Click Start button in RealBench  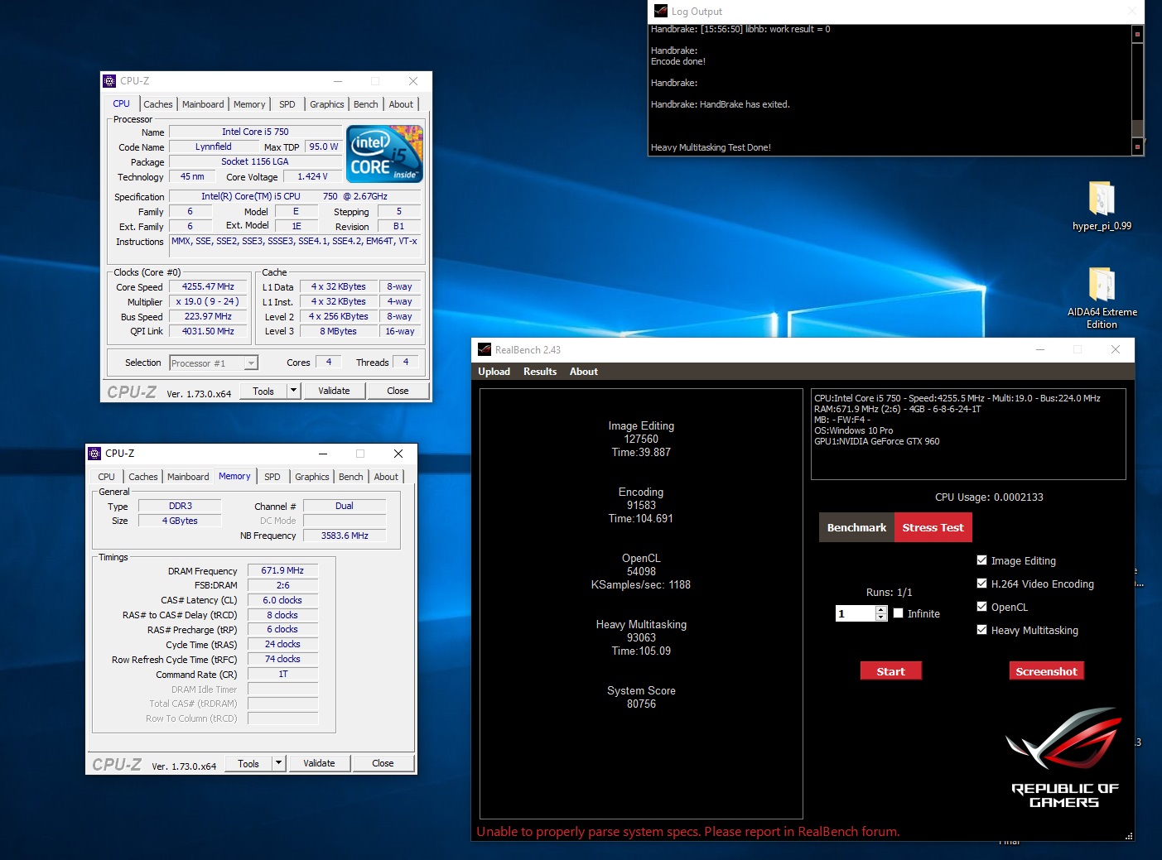[891, 671]
